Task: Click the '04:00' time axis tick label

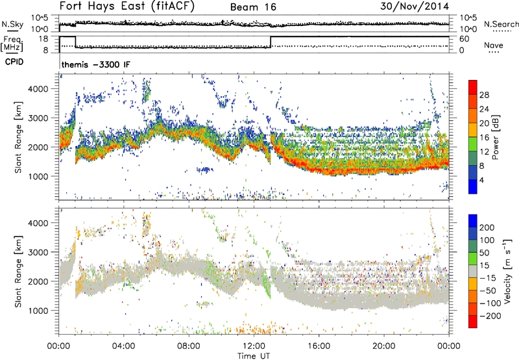Action: pos(124,346)
